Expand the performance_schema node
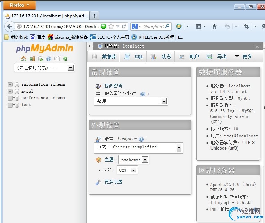Screen dimensions: 265x223 click(x=10, y=98)
